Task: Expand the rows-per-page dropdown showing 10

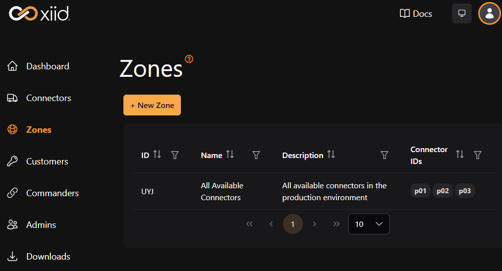Action: (x=369, y=224)
